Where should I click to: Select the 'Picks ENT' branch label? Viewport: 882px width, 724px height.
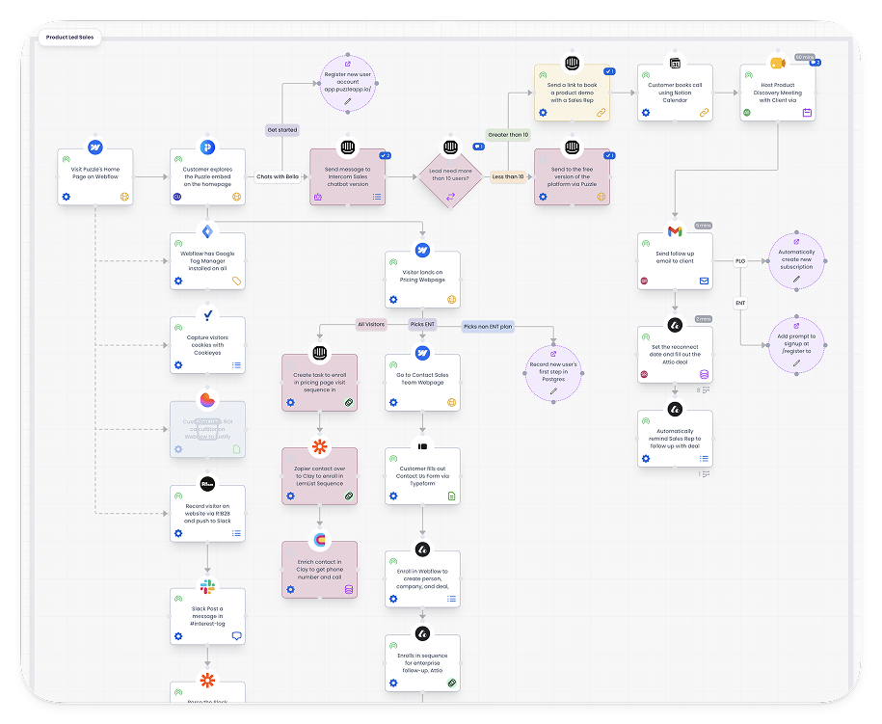click(x=422, y=324)
